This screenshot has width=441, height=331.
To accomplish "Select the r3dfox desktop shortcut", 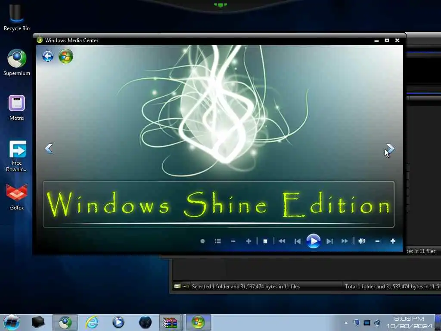I will click(17, 197).
